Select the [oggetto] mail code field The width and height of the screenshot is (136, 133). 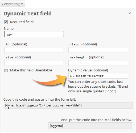click(90, 126)
